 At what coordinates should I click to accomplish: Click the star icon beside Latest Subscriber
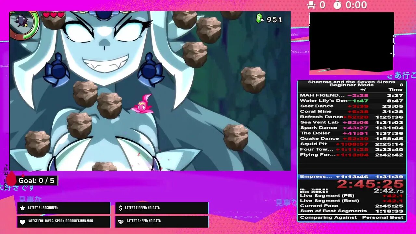click(22, 208)
